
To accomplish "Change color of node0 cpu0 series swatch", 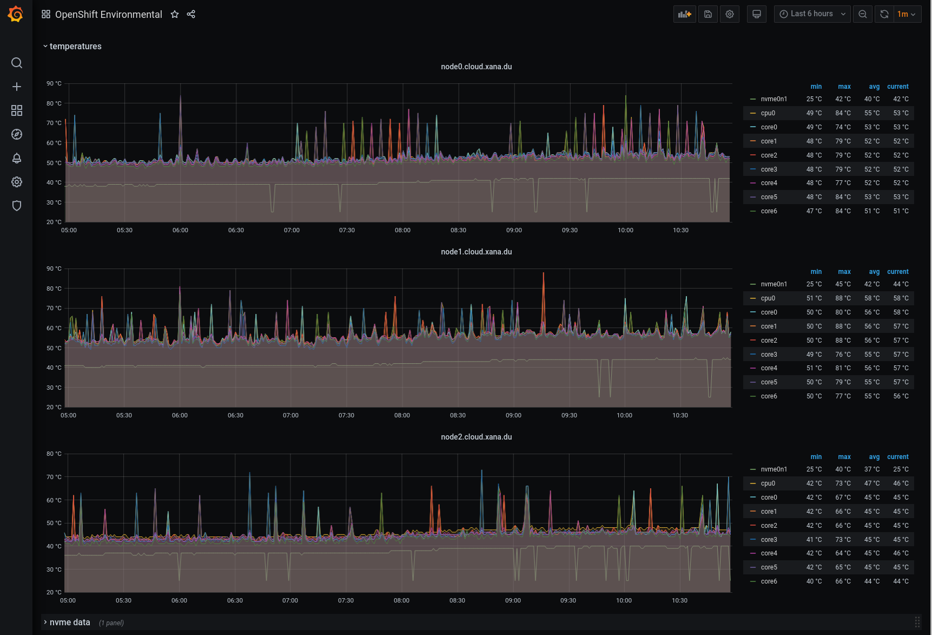I will pos(753,113).
